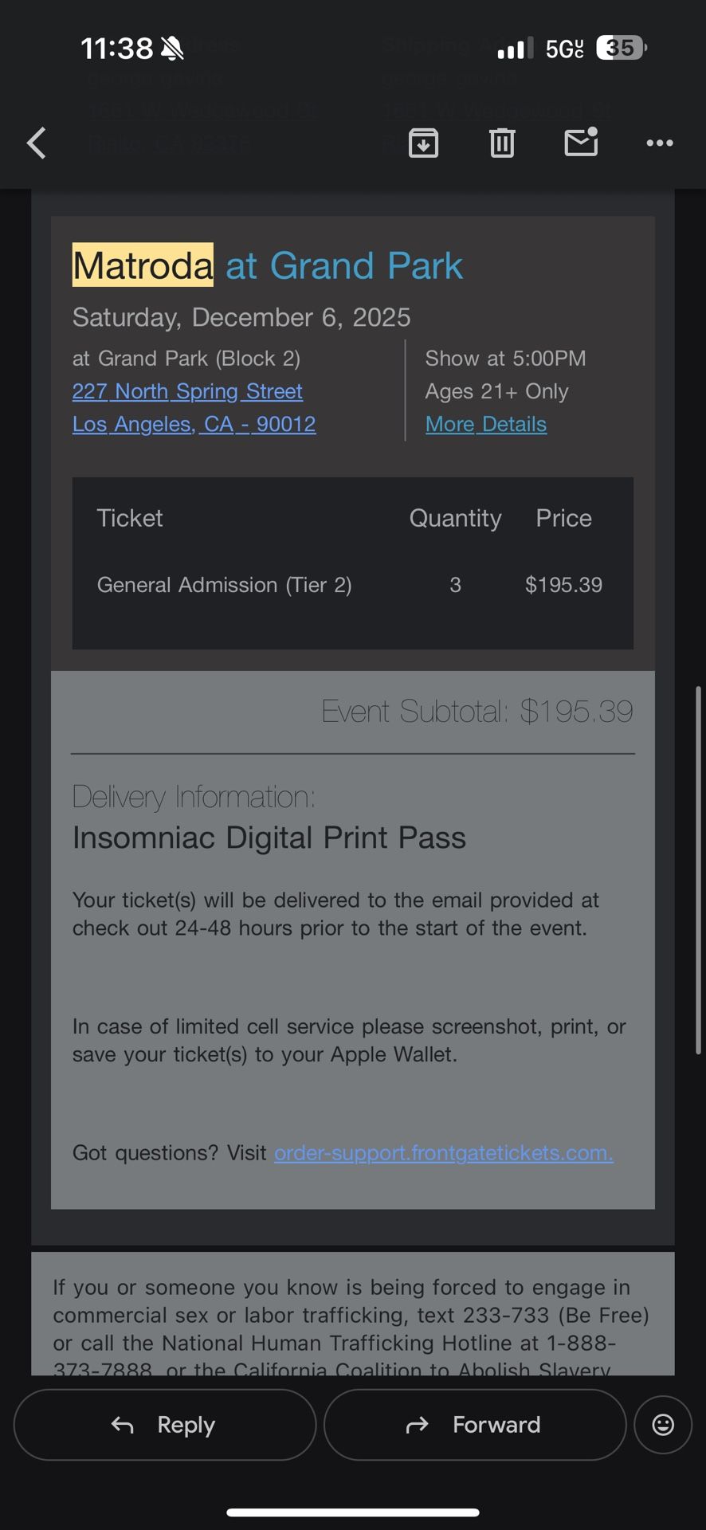Tap the silent mode bell icon
This screenshot has height=1530, width=706.
pyautogui.click(x=172, y=49)
